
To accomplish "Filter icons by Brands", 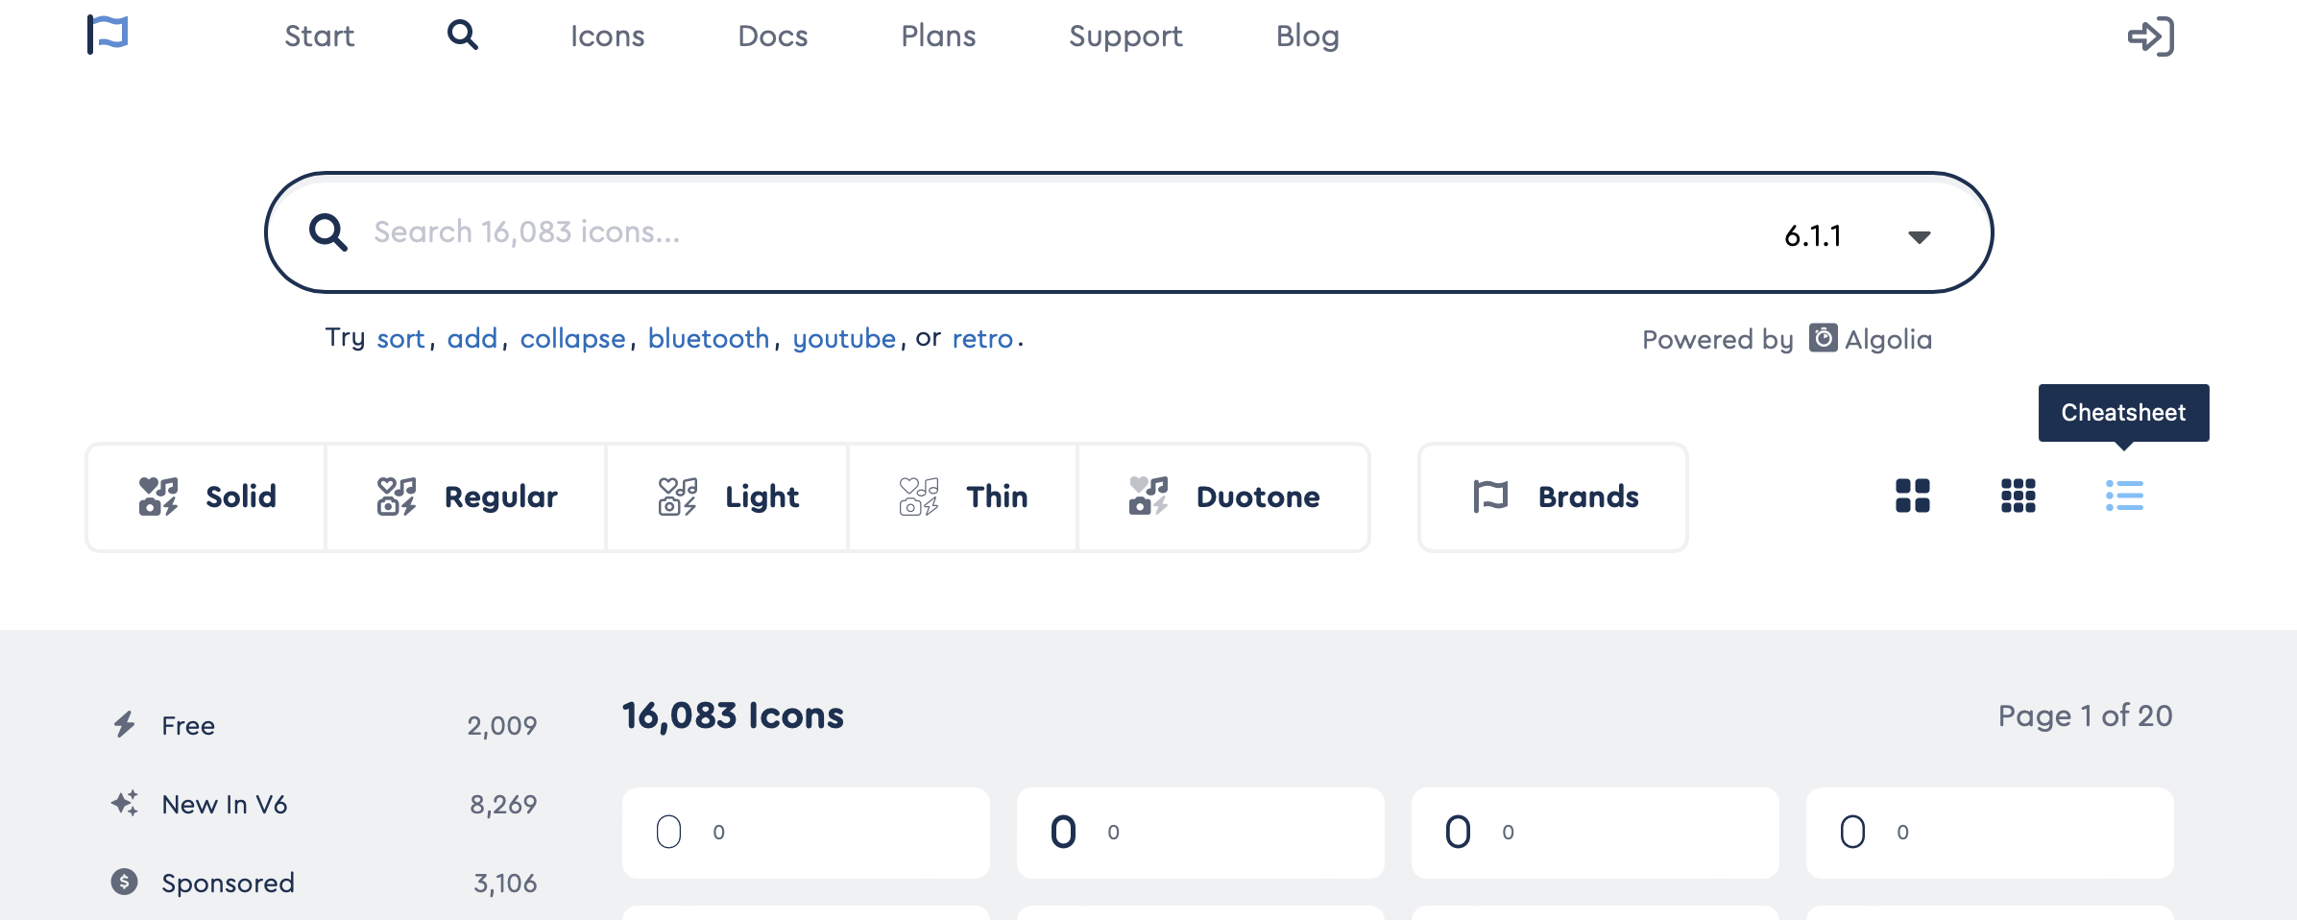I will [1552, 496].
